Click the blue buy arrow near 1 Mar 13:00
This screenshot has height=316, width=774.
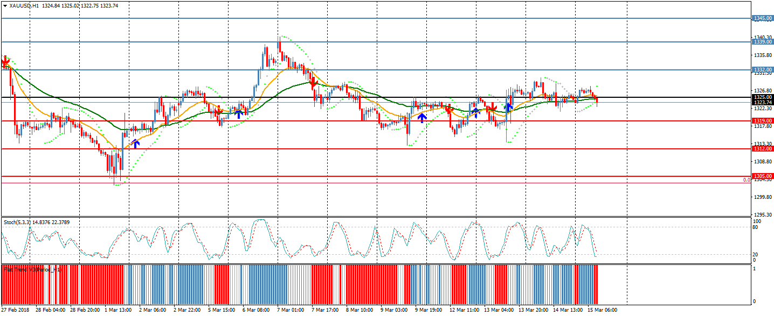(x=136, y=143)
